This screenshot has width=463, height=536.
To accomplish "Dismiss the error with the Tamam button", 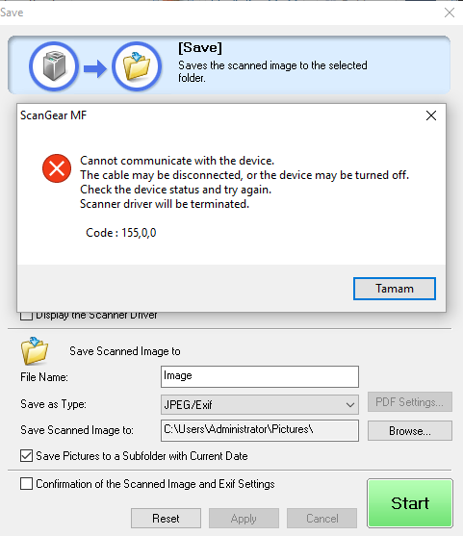I will (x=395, y=289).
